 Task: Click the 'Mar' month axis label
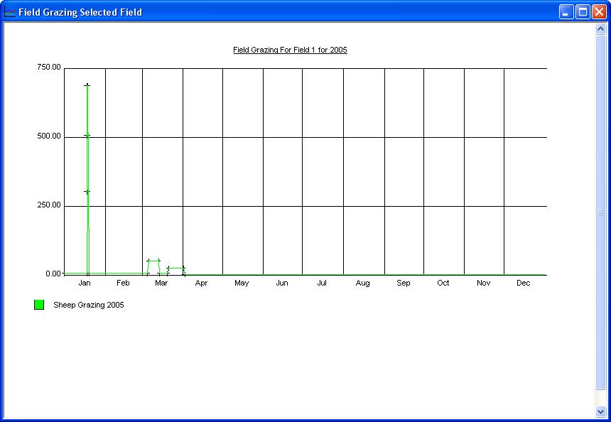tap(161, 283)
